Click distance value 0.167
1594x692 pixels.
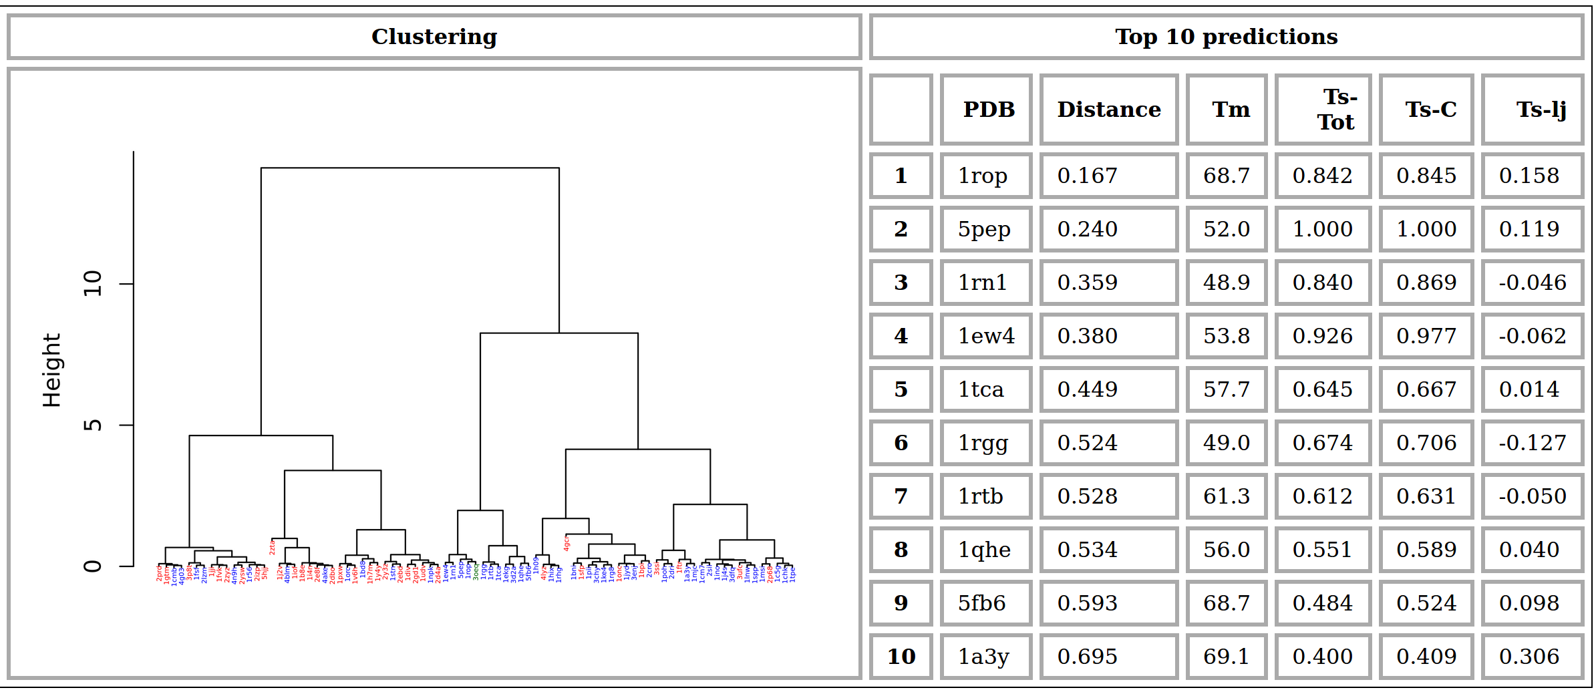[x=1087, y=176]
